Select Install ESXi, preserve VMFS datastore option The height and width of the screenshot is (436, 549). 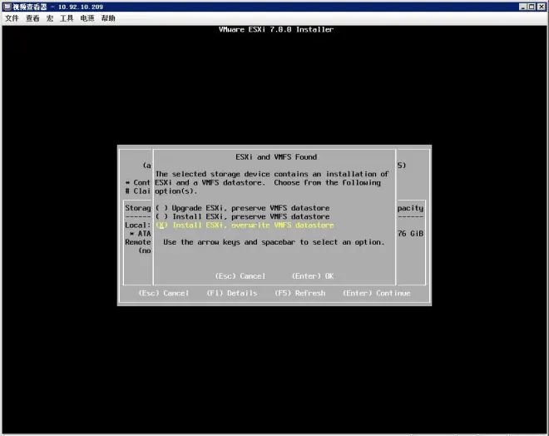tap(243, 216)
